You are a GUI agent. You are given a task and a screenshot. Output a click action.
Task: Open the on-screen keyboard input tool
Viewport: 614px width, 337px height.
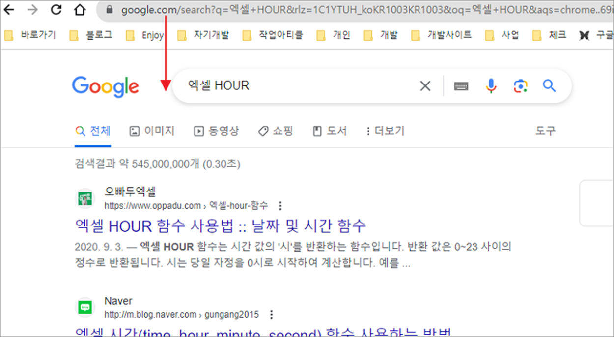point(461,87)
